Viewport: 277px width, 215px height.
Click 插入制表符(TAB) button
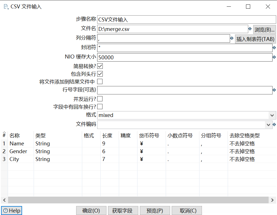click(x=255, y=39)
